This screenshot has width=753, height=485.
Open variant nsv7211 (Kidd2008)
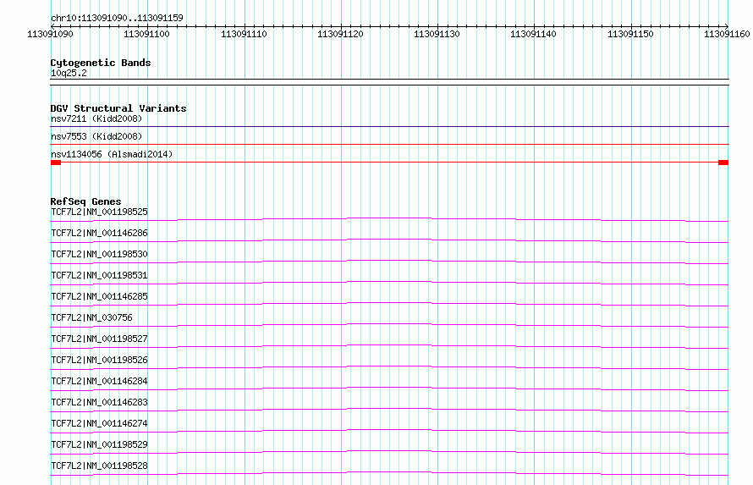(x=96, y=118)
